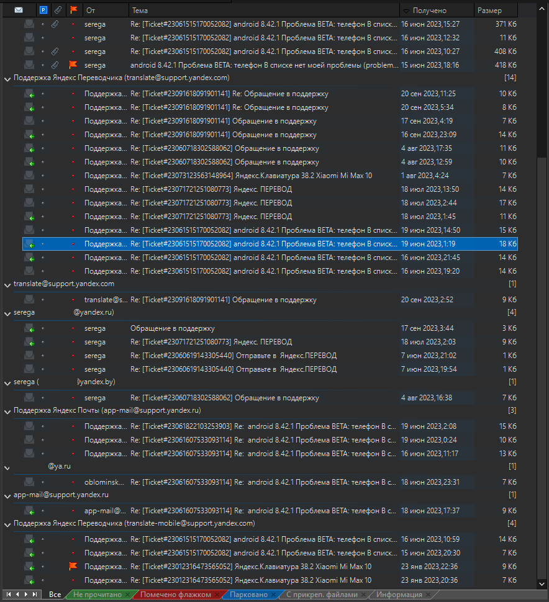549x602 pixels.
Task: Collapse the @ya.ru sender group
Action: [7, 467]
